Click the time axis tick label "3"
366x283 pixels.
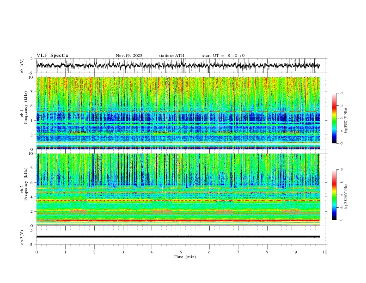click(x=123, y=252)
